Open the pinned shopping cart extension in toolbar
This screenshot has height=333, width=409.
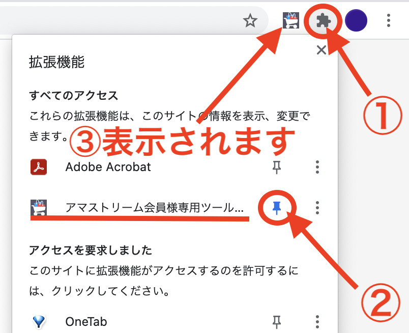(291, 20)
